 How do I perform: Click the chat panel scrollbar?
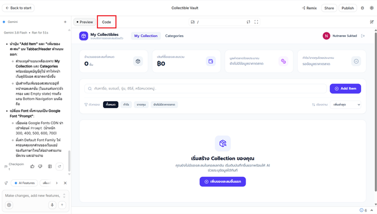coord(70,160)
